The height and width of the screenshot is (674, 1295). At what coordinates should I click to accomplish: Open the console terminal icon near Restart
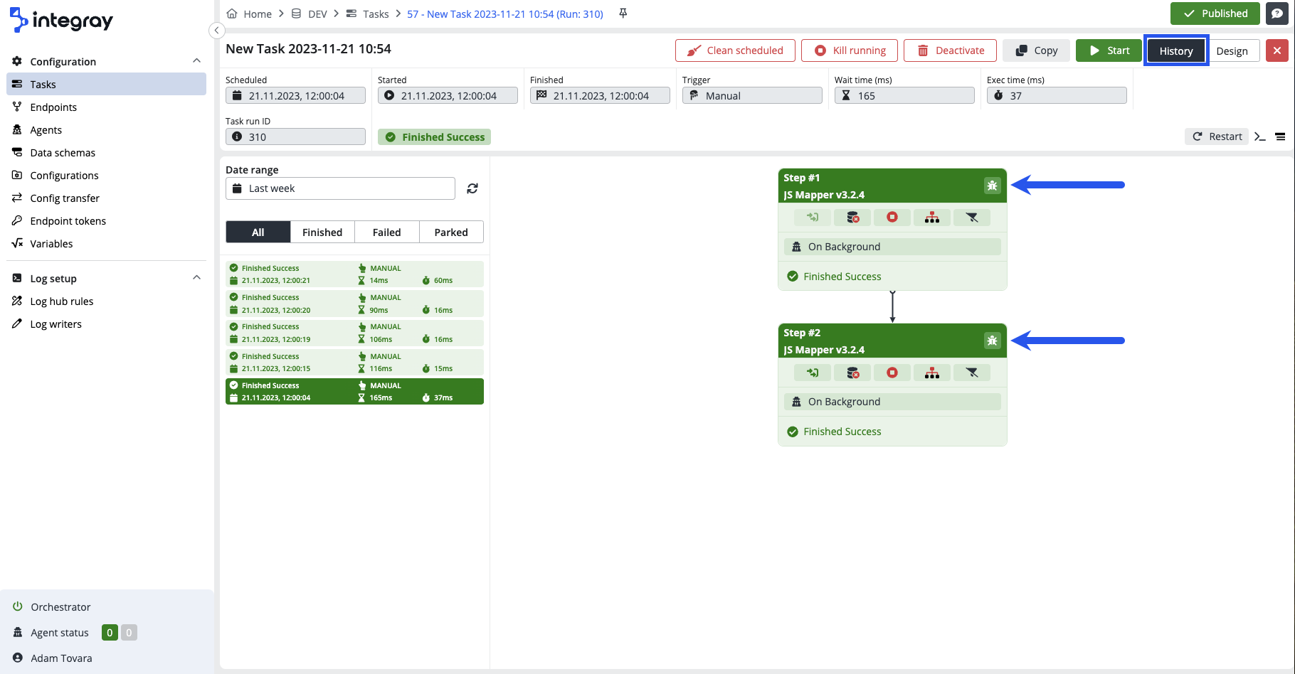(1260, 137)
